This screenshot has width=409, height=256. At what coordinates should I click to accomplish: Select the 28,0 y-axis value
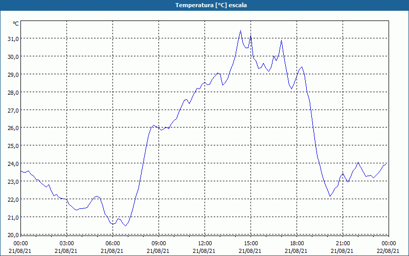[13, 92]
